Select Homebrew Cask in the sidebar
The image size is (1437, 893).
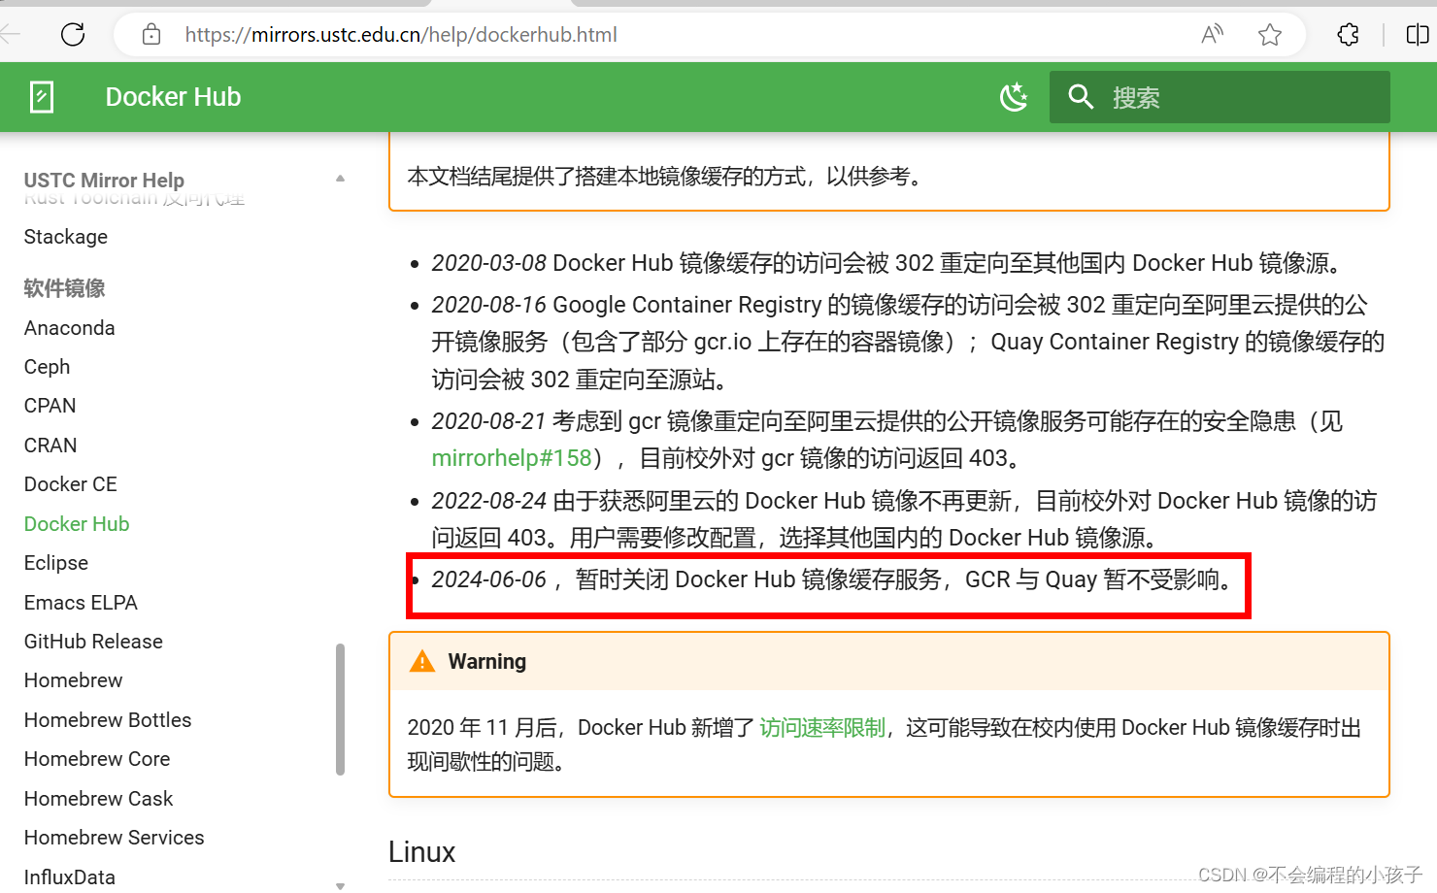(x=98, y=798)
